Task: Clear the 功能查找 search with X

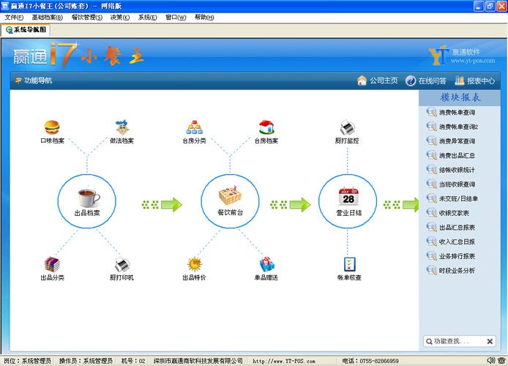Action: click(x=490, y=341)
